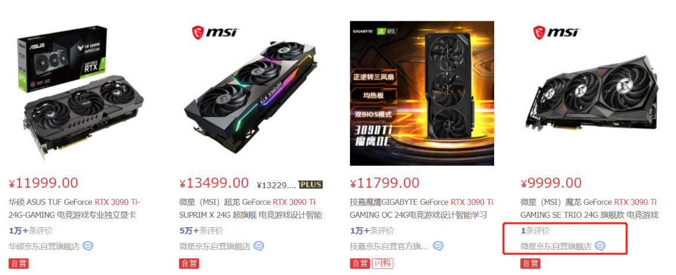
Task: Click 自营 tag under MSI GAMING SE TRIO
Action: pos(530,263)
